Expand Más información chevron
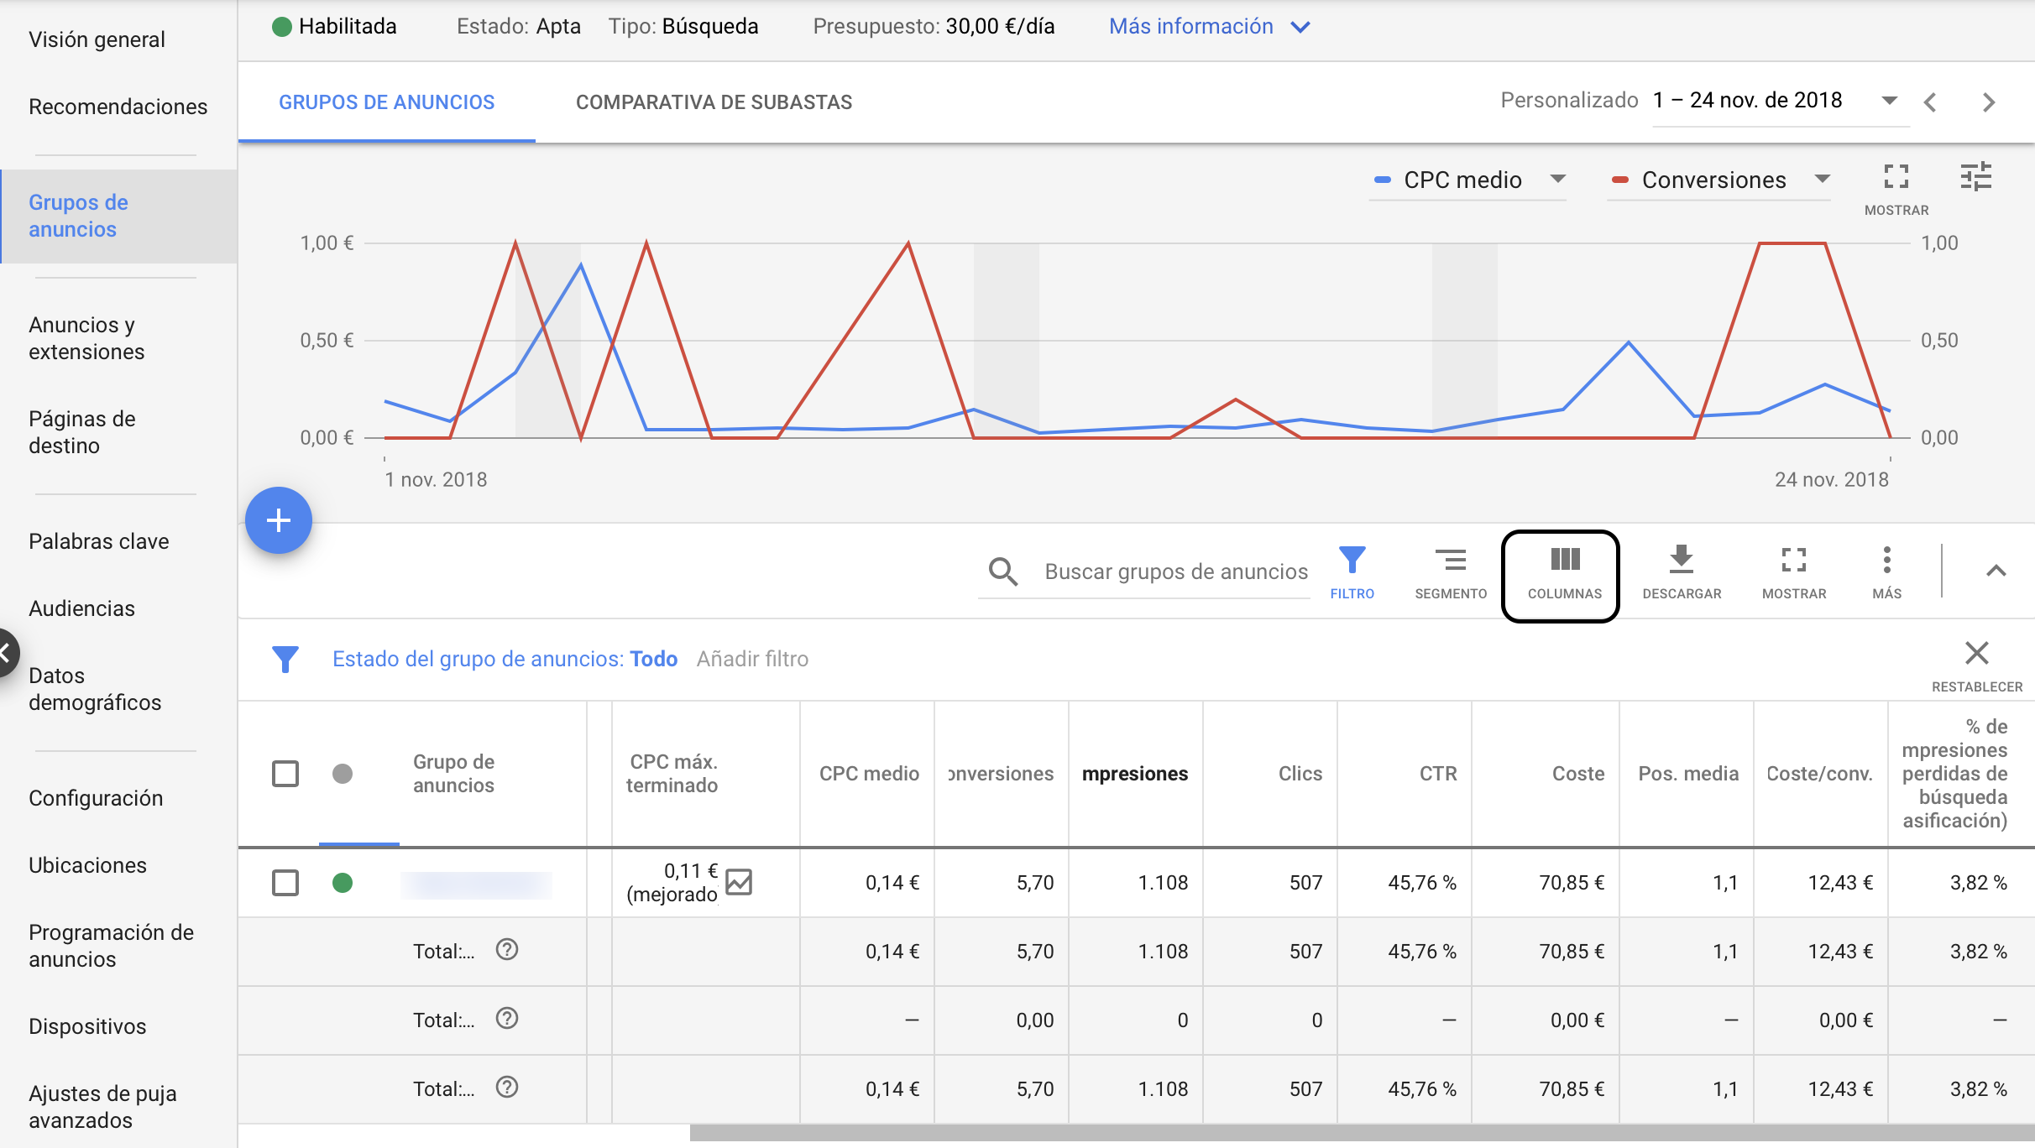This screenshot has height=1148, width=2035. click(x=1300, y=27)
